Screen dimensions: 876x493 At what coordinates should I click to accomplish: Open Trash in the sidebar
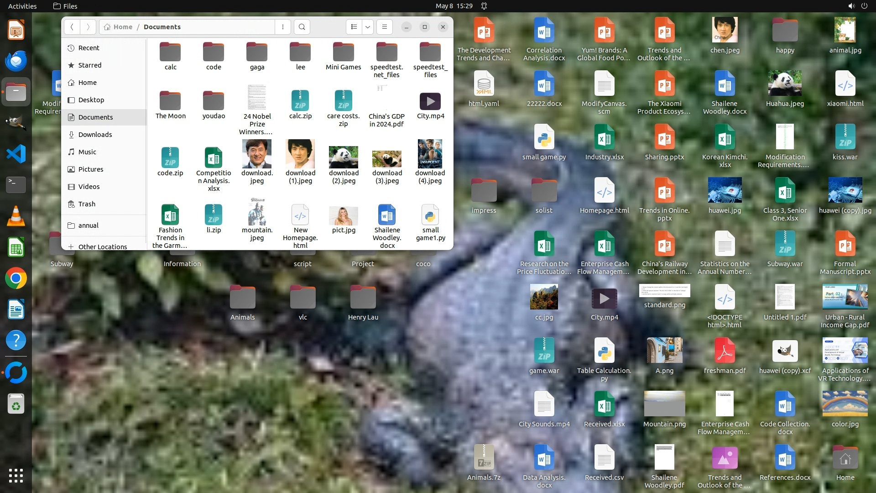tap(87, 204)
